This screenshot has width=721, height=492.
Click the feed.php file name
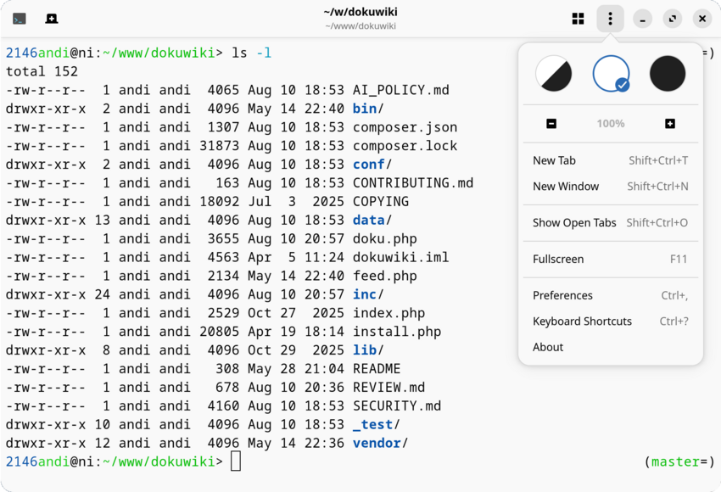pos(385,276)
